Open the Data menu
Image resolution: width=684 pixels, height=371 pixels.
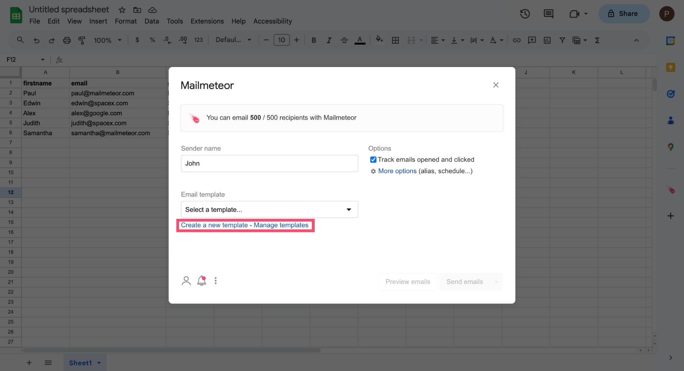152,21
